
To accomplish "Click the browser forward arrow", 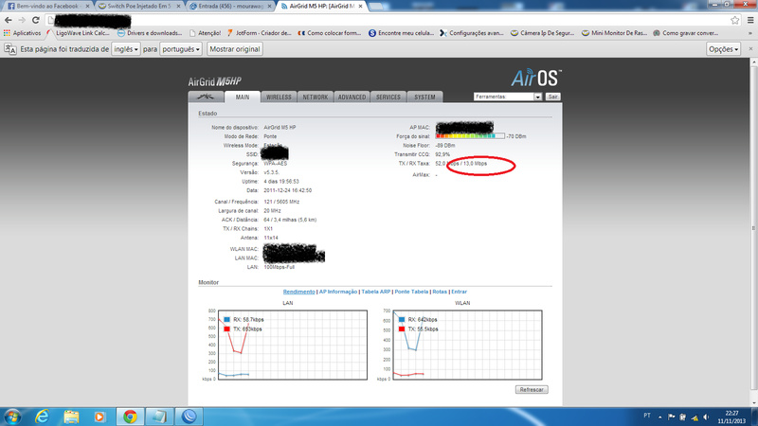I will (22, 20).
